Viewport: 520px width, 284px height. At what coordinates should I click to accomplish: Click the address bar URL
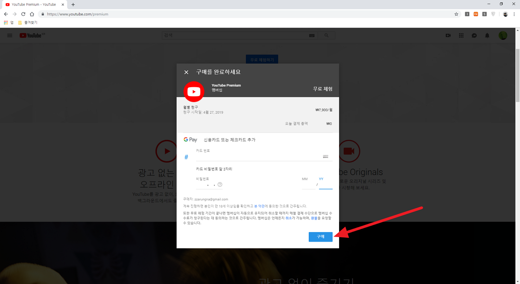[x=78, y=14]
